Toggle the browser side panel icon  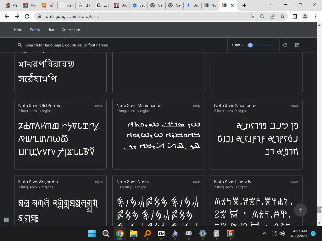pos(295,16)
